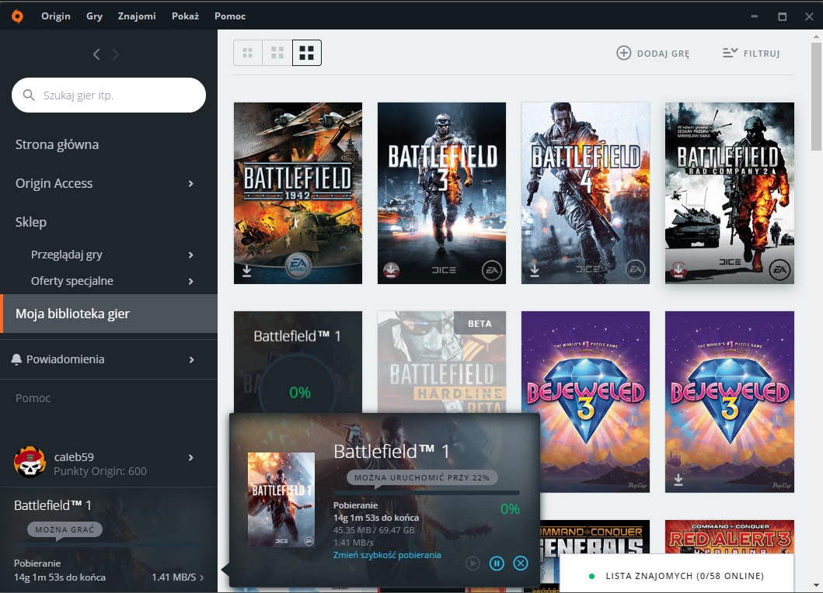
Task: Click inside the Szukaj gier search field
Action: pos(109,95)
